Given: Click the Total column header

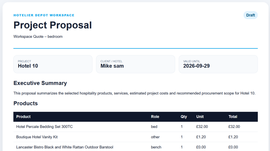Looking at the screenshot, I should 233,117.
